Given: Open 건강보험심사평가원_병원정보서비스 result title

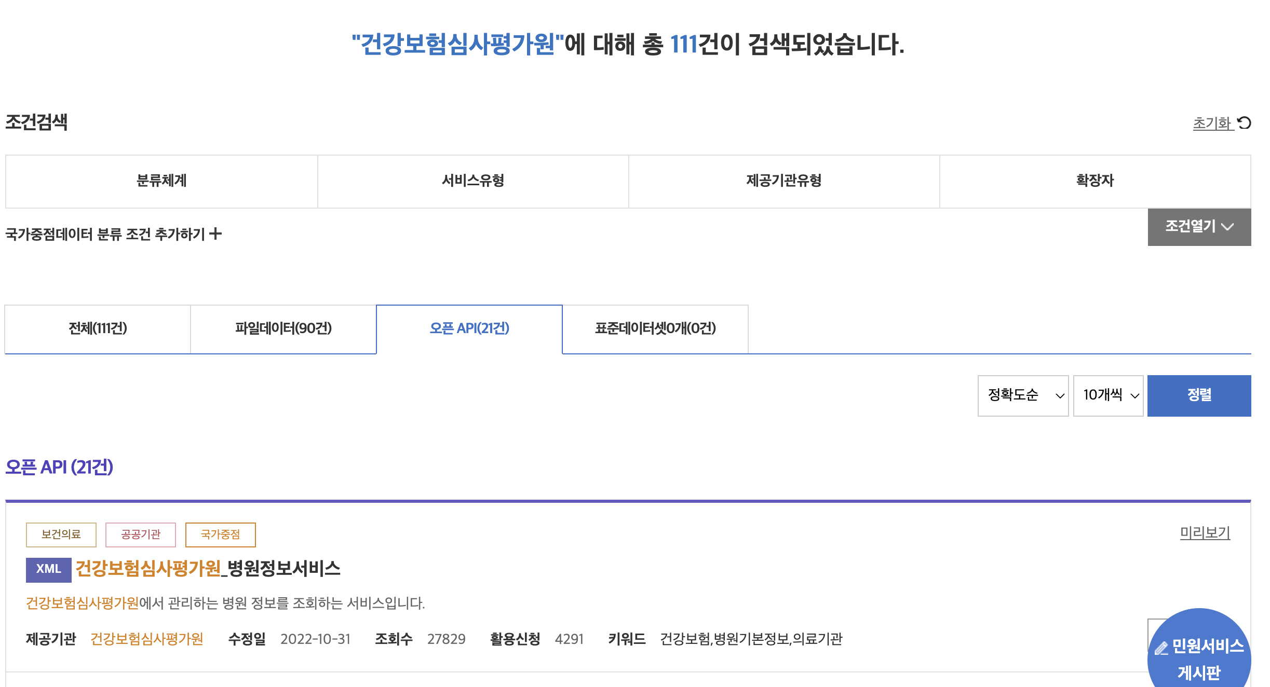Looking at the screenshot, I should click(208, 569).
